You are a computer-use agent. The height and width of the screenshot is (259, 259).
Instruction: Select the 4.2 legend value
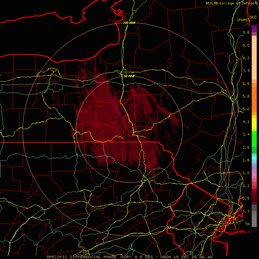point(246,122)
